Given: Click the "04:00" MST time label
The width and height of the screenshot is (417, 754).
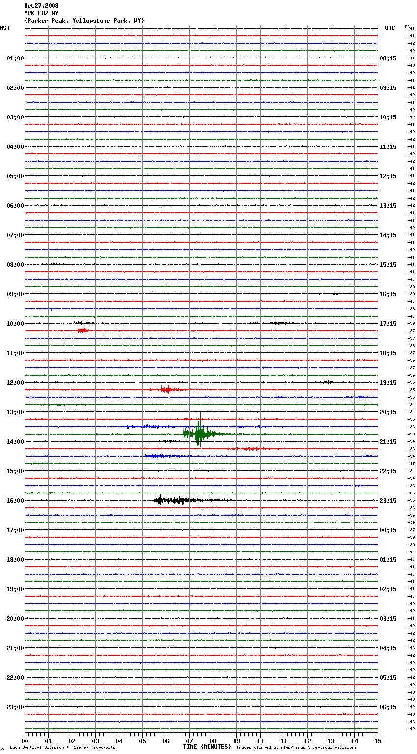Looking at the screenshot, I should click(x=15, y=147).
